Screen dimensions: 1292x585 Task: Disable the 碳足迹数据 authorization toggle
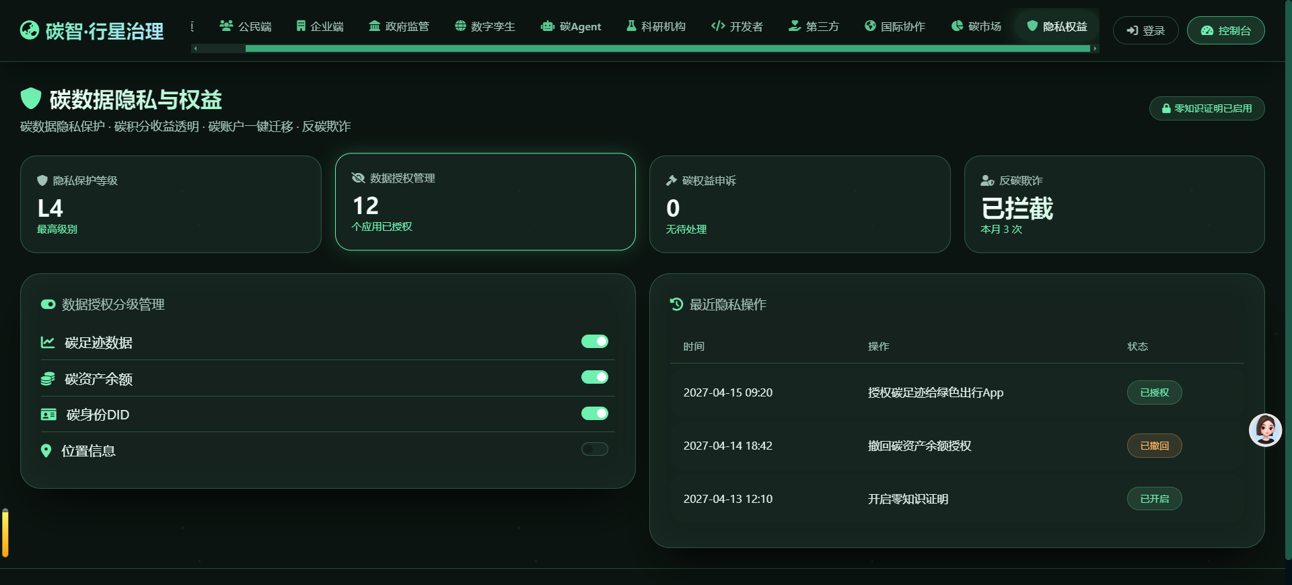[595, 341]
